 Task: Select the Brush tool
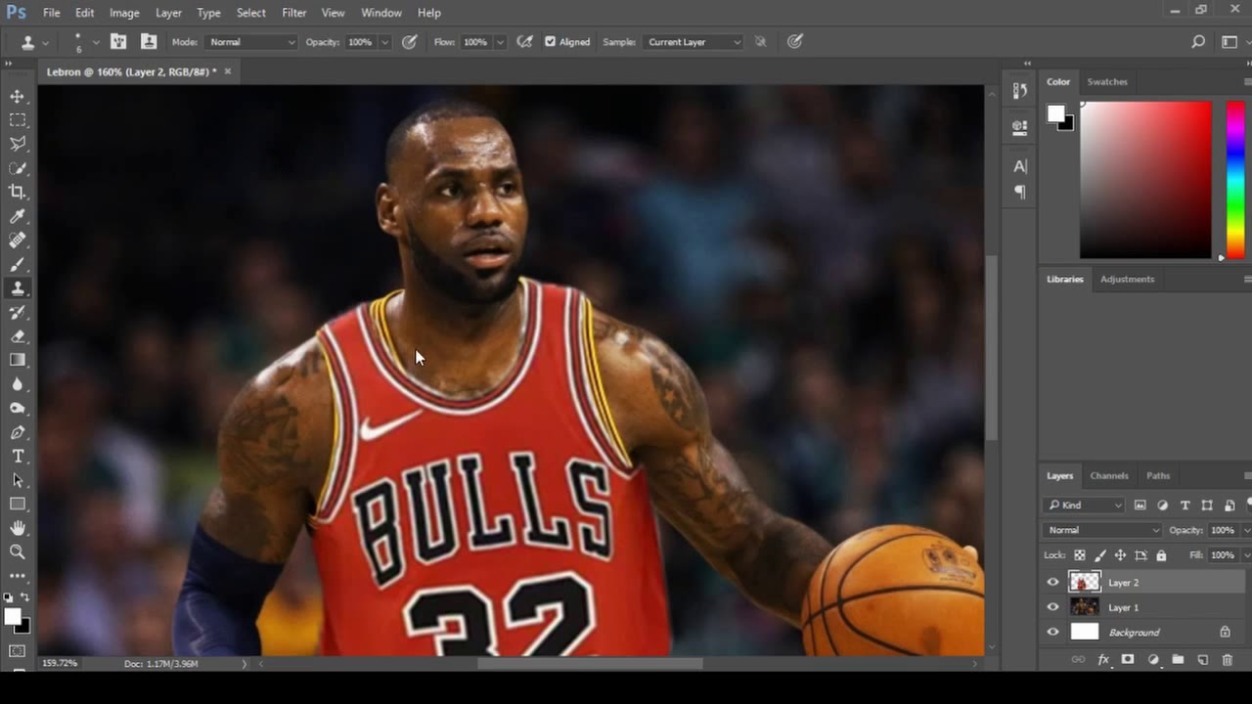tap(18, 264)
